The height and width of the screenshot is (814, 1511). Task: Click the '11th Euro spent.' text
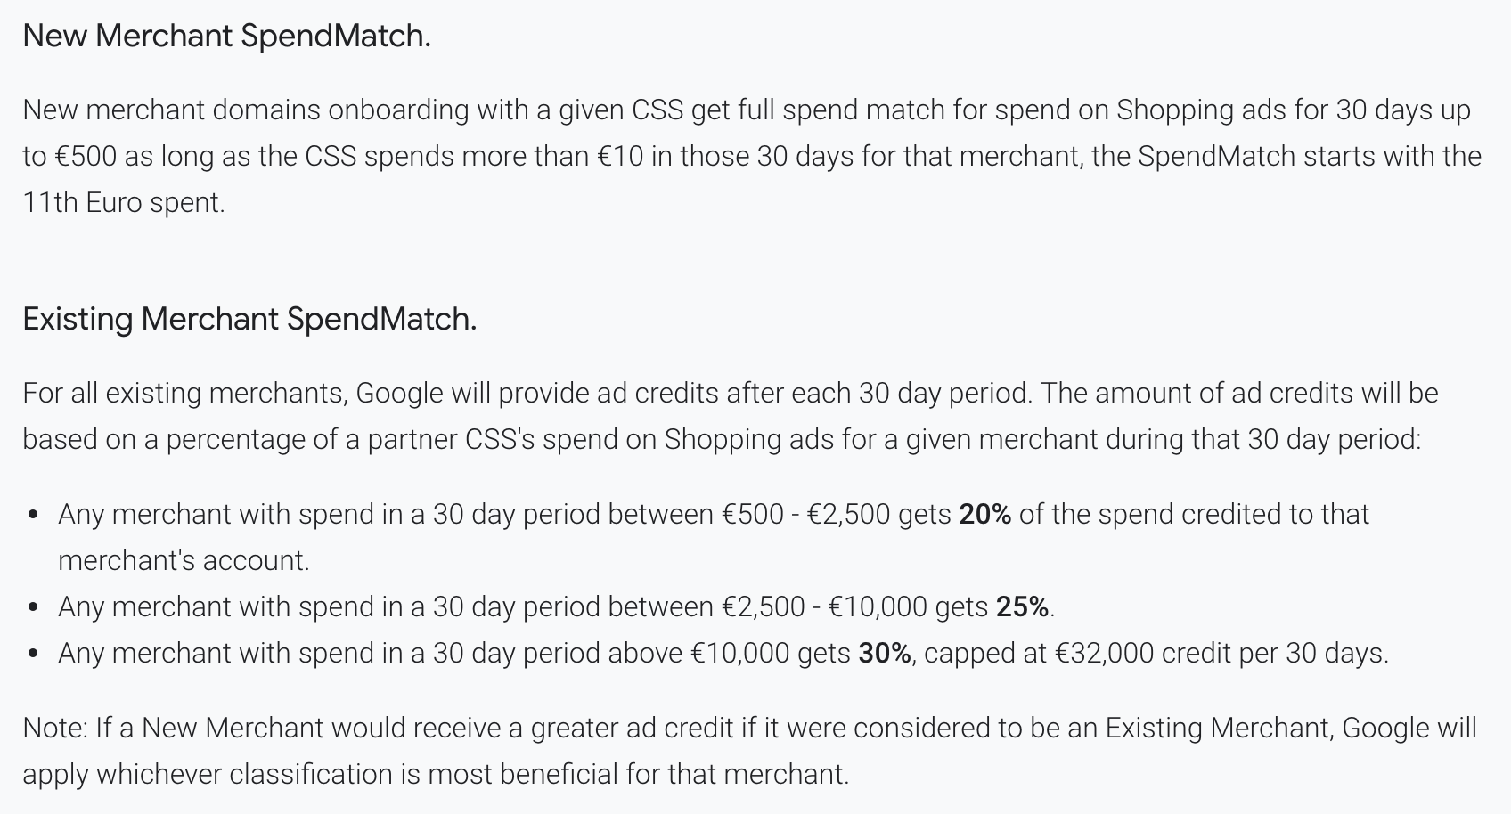click(x=124, y=202)
